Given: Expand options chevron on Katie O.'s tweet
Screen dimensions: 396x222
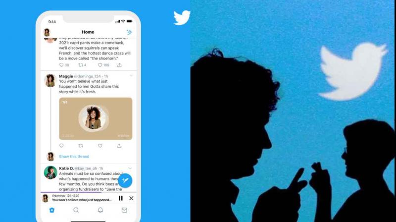Looking at the screenshot, I should pyautogui.click(x=130, y=168).
